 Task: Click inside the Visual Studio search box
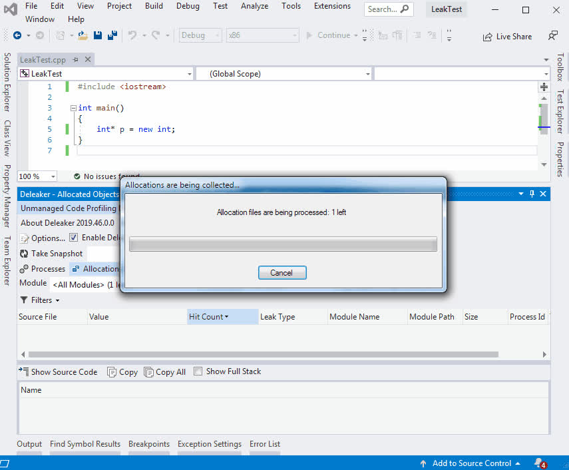point(388,9)
